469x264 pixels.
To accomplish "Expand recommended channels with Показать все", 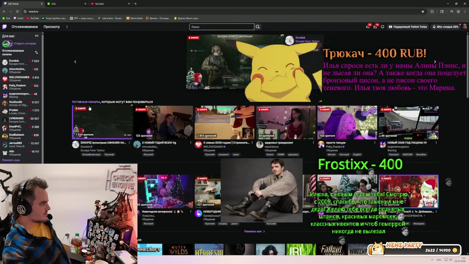I will [254, 231].
